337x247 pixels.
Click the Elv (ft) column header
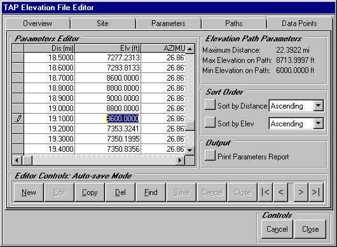pos(108,48)
